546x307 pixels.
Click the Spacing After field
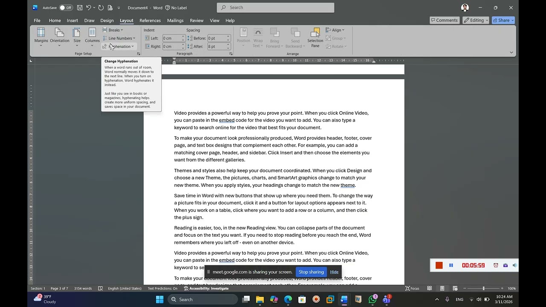coord(217,46)
